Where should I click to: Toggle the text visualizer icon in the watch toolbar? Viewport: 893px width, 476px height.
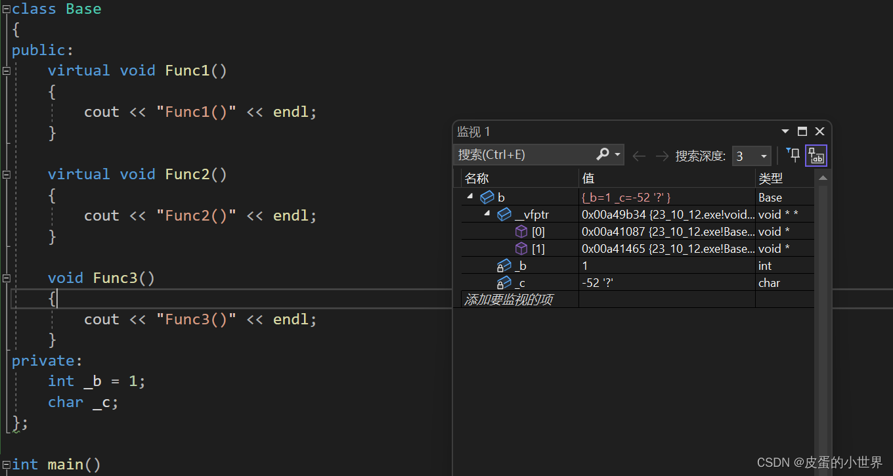click(x=816, y=156)
